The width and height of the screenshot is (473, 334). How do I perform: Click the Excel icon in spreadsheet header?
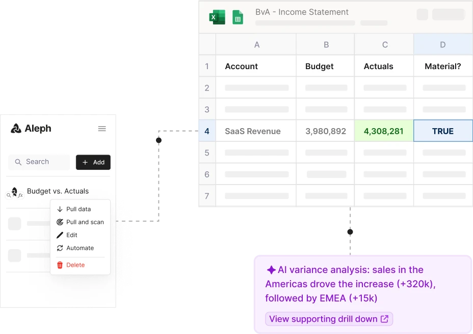pos(217,17)
